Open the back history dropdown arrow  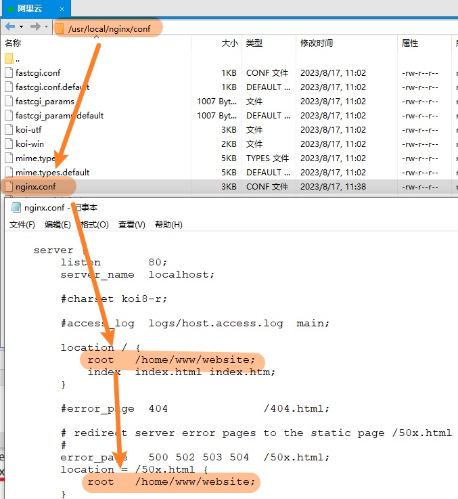(22, 26)
